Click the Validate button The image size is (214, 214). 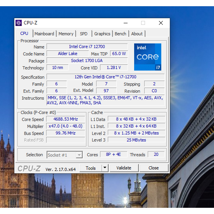pos(124,168)
